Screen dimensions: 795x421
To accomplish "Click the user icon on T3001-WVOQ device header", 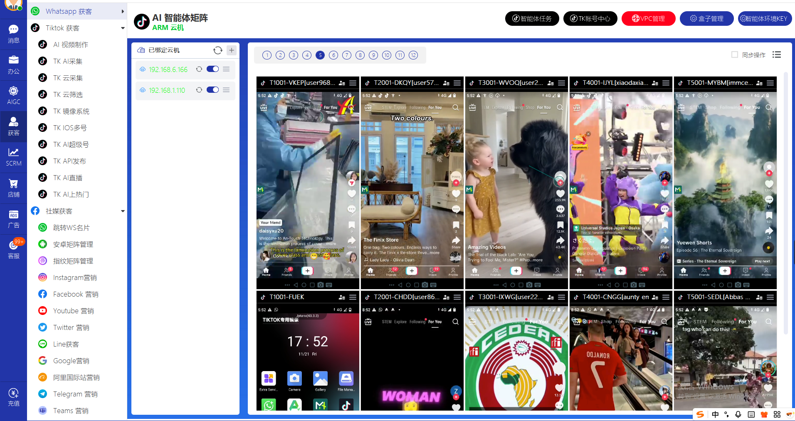I will click(x=551, y=83).
